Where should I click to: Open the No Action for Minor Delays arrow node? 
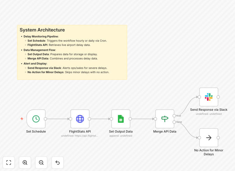tap(209, 138)
